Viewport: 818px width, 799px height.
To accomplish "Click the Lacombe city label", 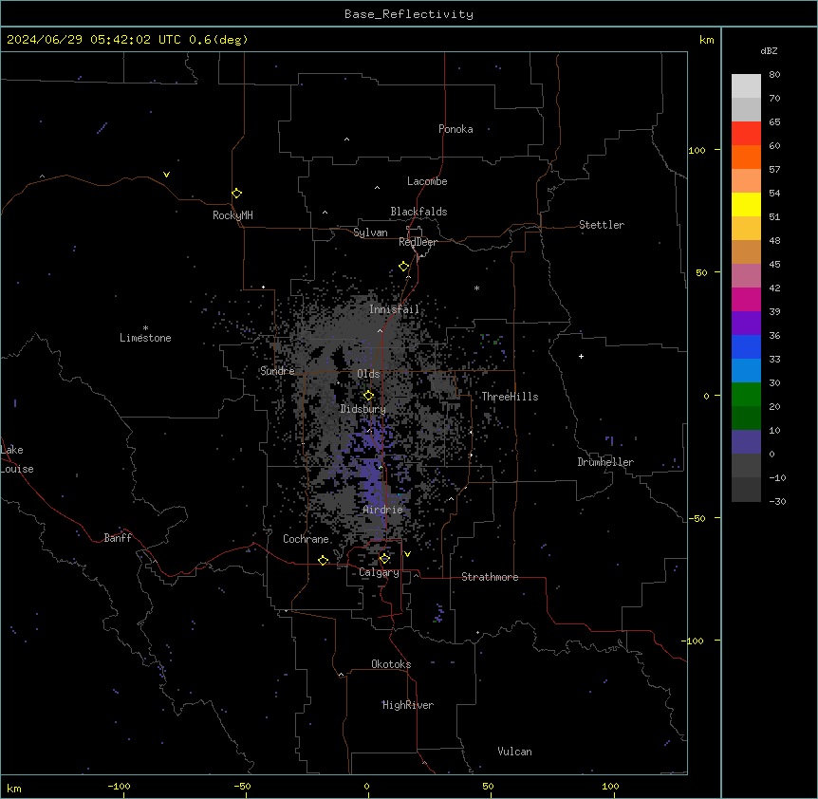I will (x=427, y=181).
